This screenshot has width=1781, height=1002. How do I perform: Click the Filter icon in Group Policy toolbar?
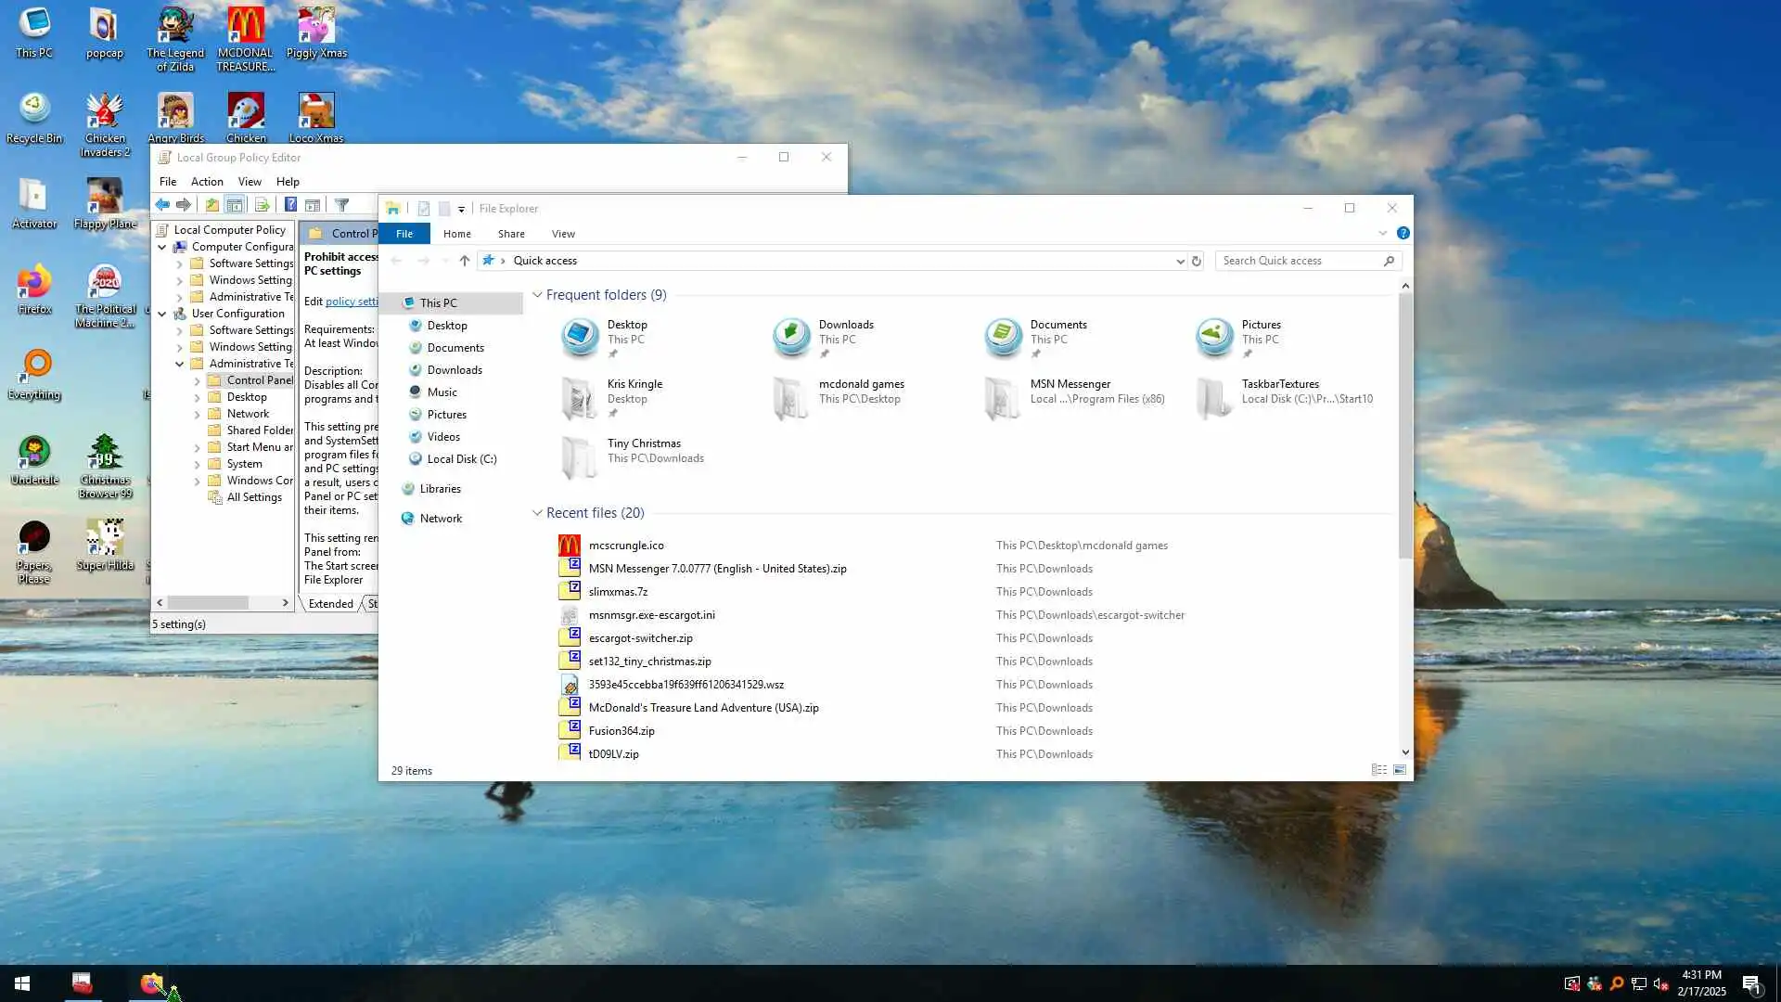coord(341,205)
